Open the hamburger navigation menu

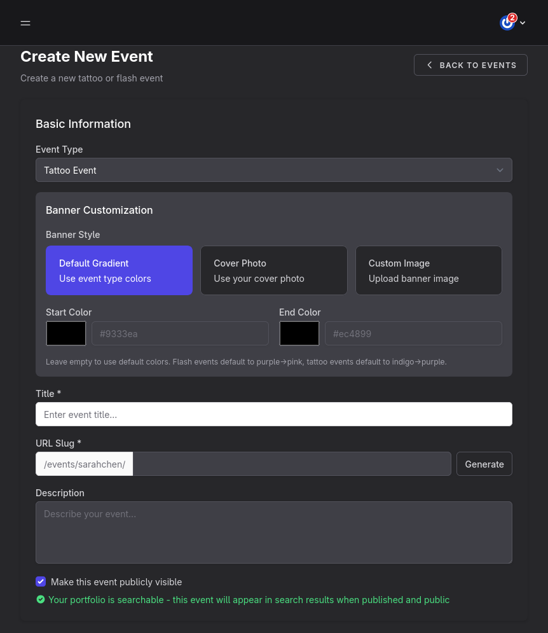pyautogui.click(x=25, y=23)
